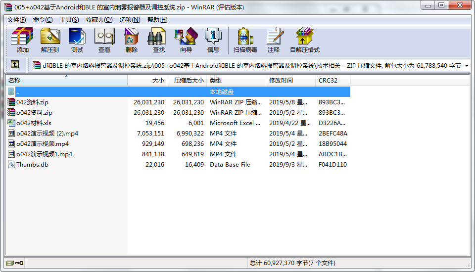Screen dimensions: 475x272
Task: Click the address path text field
Action: (251, 65)
